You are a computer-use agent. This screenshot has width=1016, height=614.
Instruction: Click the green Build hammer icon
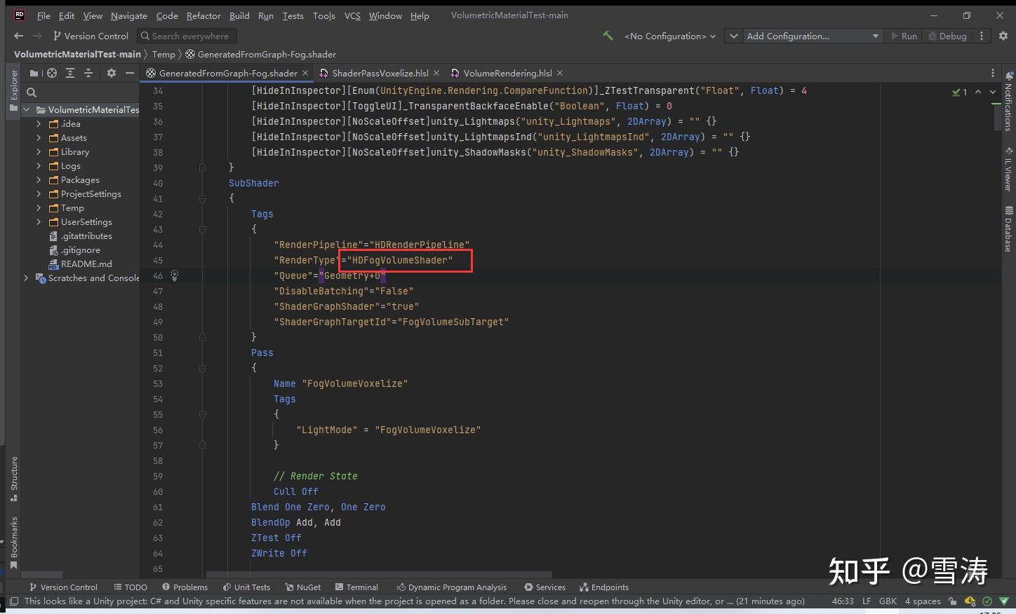[608, 36]
